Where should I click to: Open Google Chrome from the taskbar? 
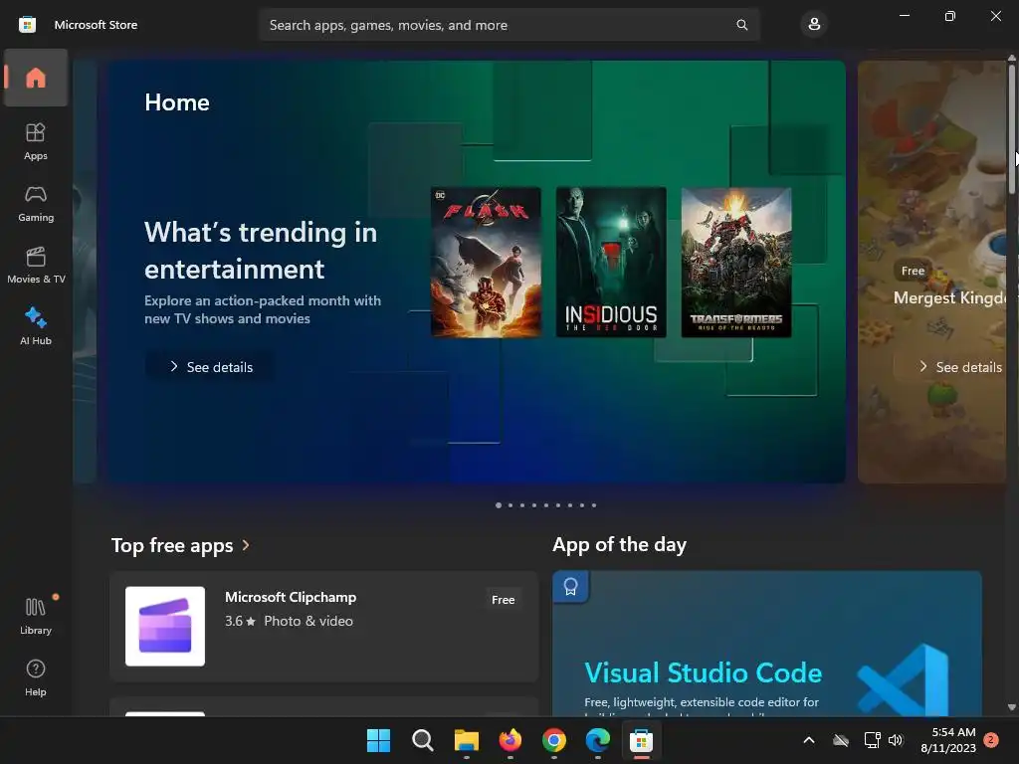pos(553,740)
